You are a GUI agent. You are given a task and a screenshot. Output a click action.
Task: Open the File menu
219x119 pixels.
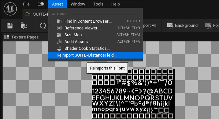click(x=26, y=4)
